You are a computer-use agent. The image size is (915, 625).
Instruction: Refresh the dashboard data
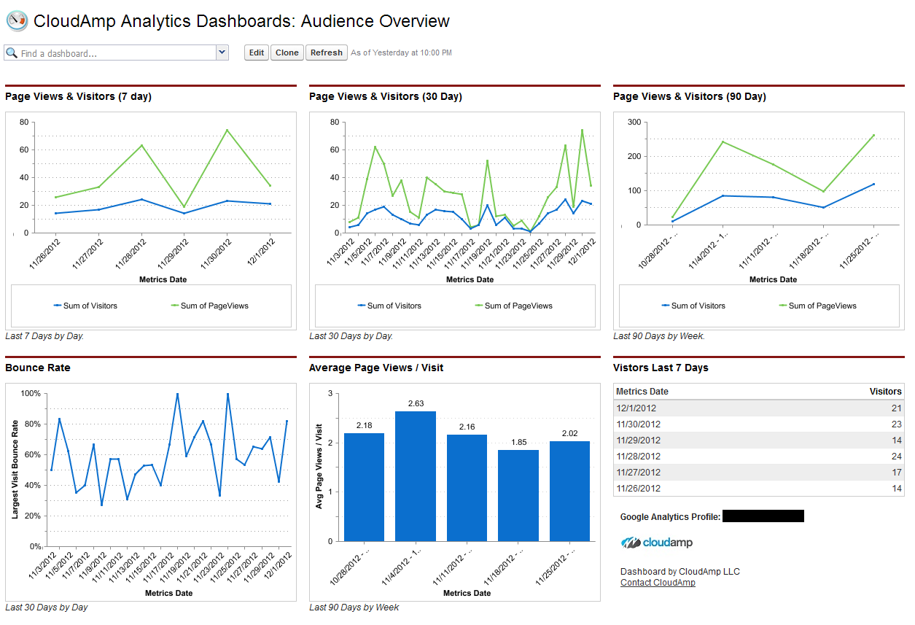coord(326,53)
